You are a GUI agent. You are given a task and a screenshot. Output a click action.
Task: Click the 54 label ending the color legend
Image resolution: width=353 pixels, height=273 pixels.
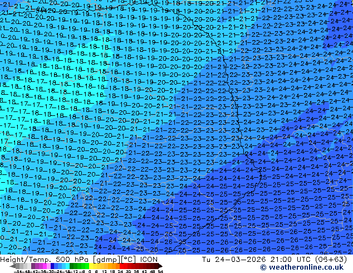click(160, 271)
